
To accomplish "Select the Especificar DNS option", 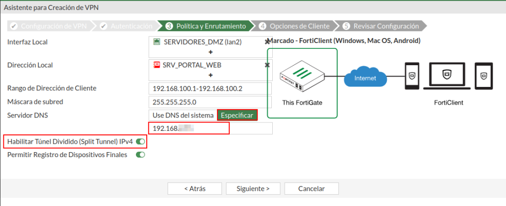I will (237, 115).
